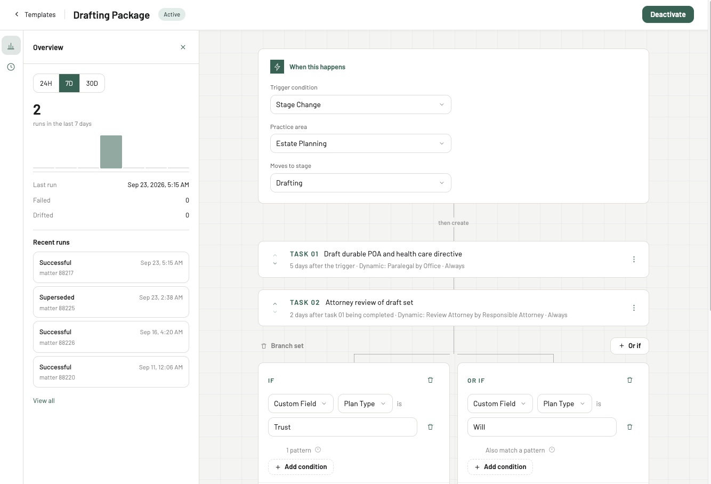Delete the OR IF branch
711x484 pixels.
pos(630,380)
